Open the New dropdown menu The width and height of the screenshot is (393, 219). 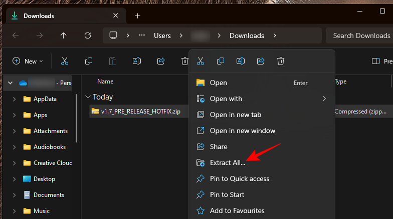pyautogui.click(x=28, y=61)
